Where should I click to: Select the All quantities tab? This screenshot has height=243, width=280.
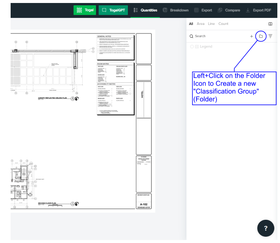[x=191, y=24]
